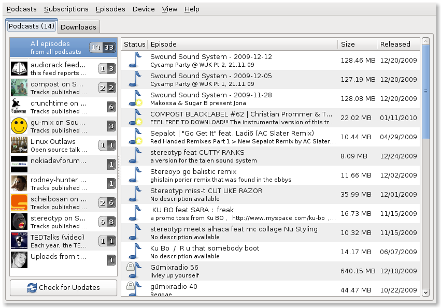Image resolution: width=441 pixels, height=308 pixels.
Task: Click note icon for stereotyp feat CUTTY RANKS
Action: [x=135, y=156]
